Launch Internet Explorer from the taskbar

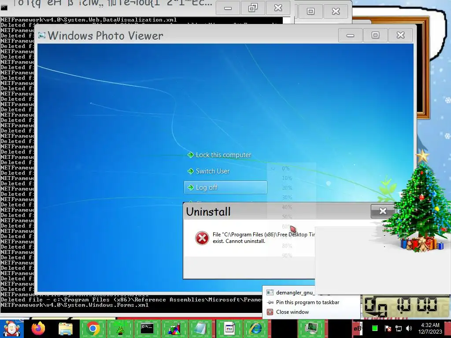256,328
